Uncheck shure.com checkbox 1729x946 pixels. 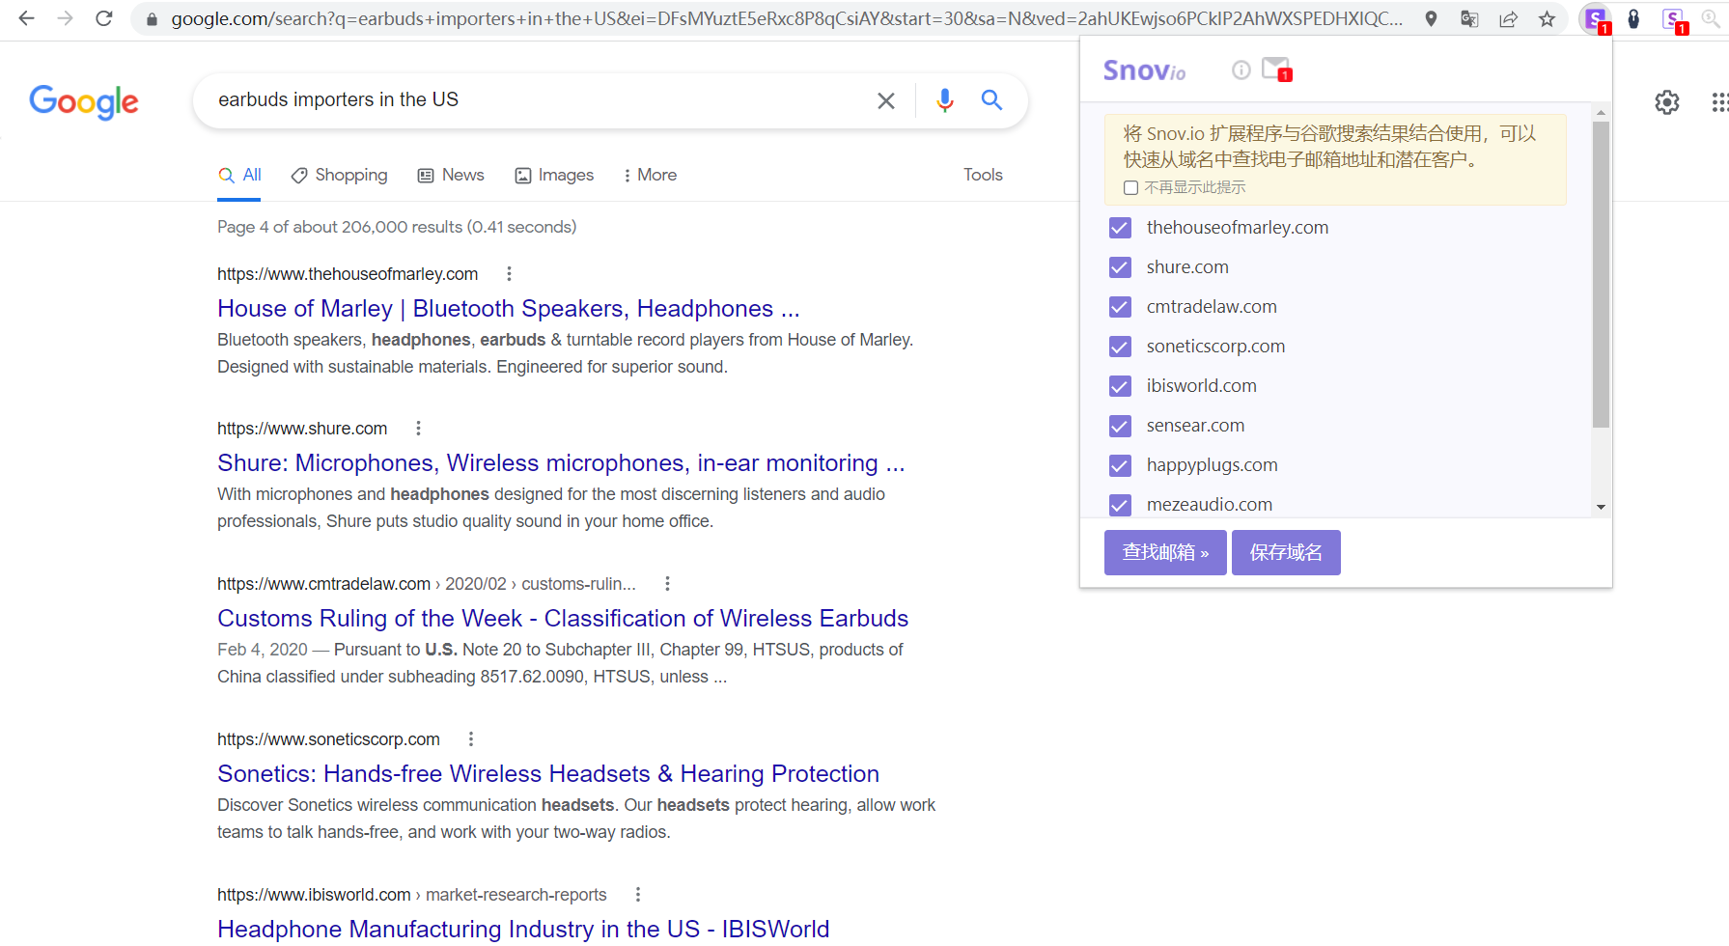pyautogui.click(x=1120, y=267)
